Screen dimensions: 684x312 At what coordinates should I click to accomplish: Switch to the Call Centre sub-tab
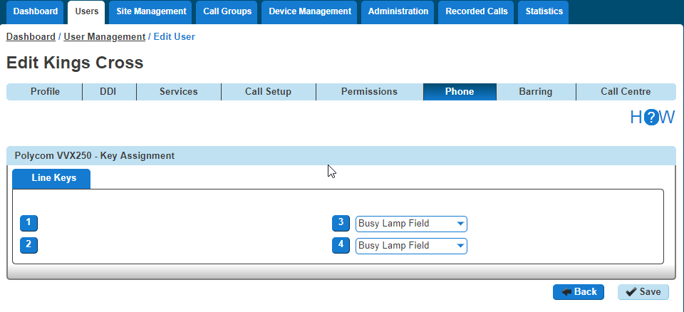coord(626,92)
